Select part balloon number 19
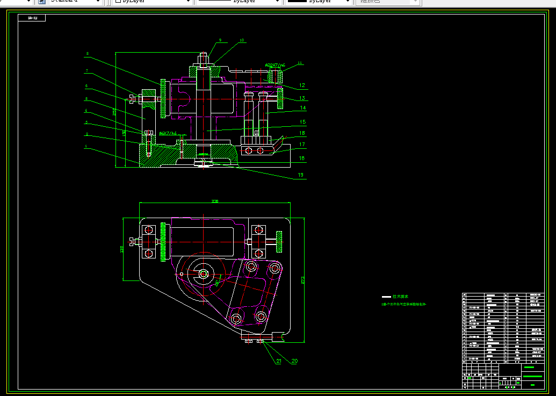 click(x=301, y=175)
